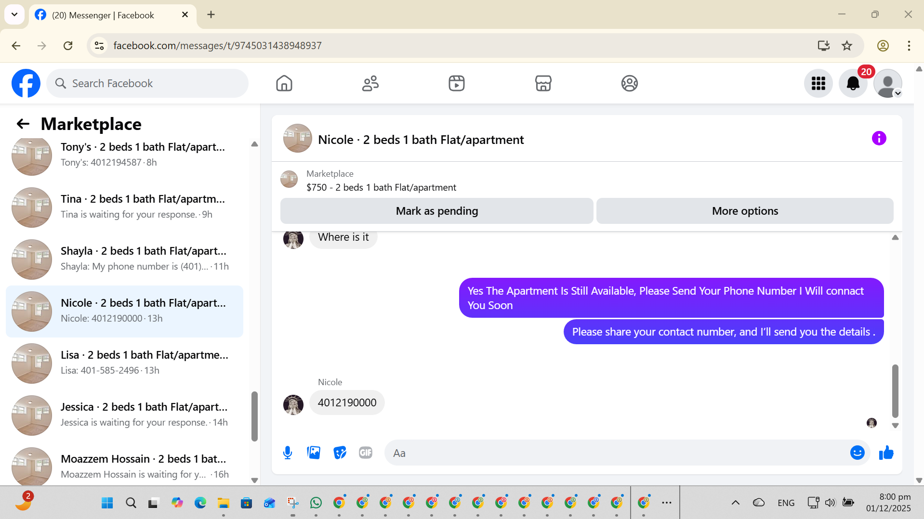Open the Facebook home feed icon
Image resolution: width=924 pixels, height=519 pixels.
click(284, 83)
